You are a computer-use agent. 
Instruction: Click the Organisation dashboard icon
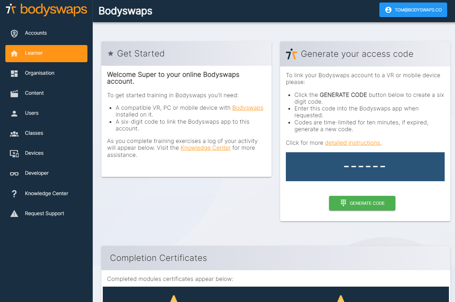[x=14, y=73]
